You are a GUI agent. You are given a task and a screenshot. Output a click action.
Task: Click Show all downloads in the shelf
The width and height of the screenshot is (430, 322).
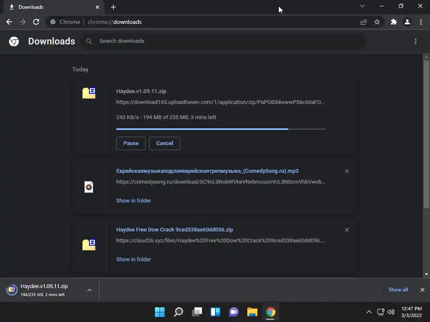pyautogui.click(x=398, y=290)
